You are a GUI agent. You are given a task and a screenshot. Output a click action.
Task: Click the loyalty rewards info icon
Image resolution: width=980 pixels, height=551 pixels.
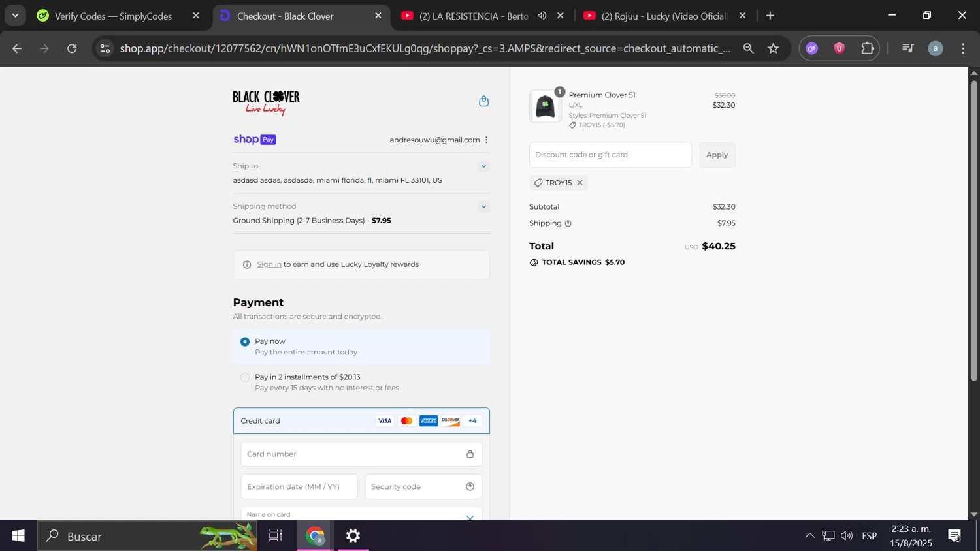(247, 265)
